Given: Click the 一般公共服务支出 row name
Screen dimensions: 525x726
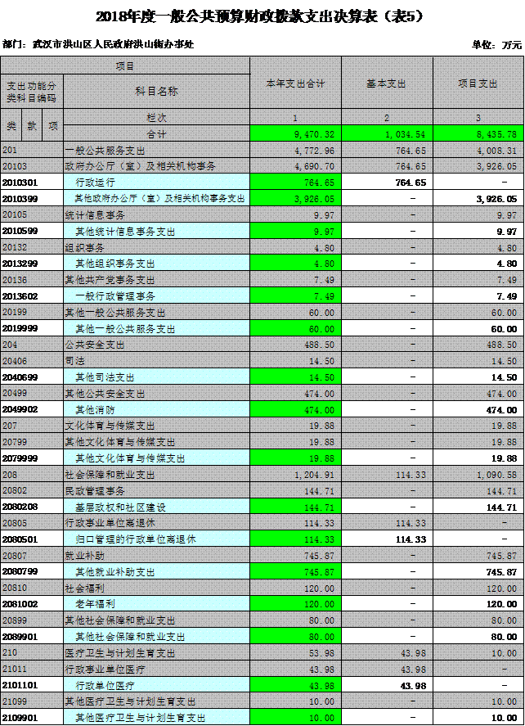Looking at the screenshot, I should (x=156, y=151).
